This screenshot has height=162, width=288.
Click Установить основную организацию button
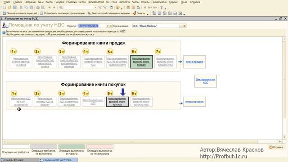click(x=63, y=13)
